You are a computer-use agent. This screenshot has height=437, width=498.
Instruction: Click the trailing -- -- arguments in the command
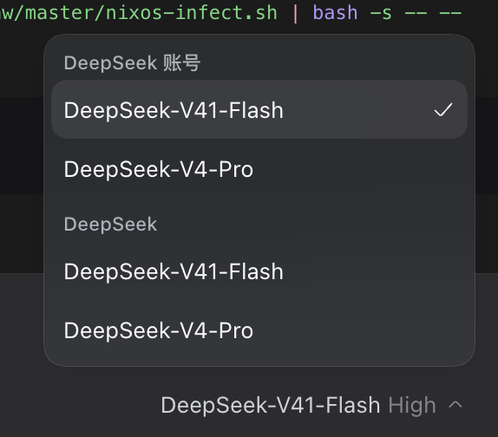point(433,13)
